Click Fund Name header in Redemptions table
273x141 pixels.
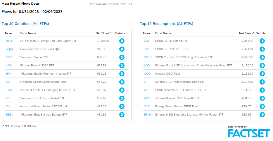coord(163,33)
